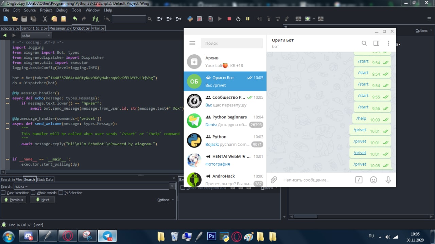Image resolution: width=435 pixels, height=244 pixels.
Task: Enable the Whole words checkbox
Action: 33,193
